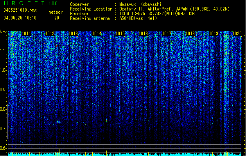Click the 1013 time marker
The width and height of the screenshot is (246, 156).
[x=73, y=34]
